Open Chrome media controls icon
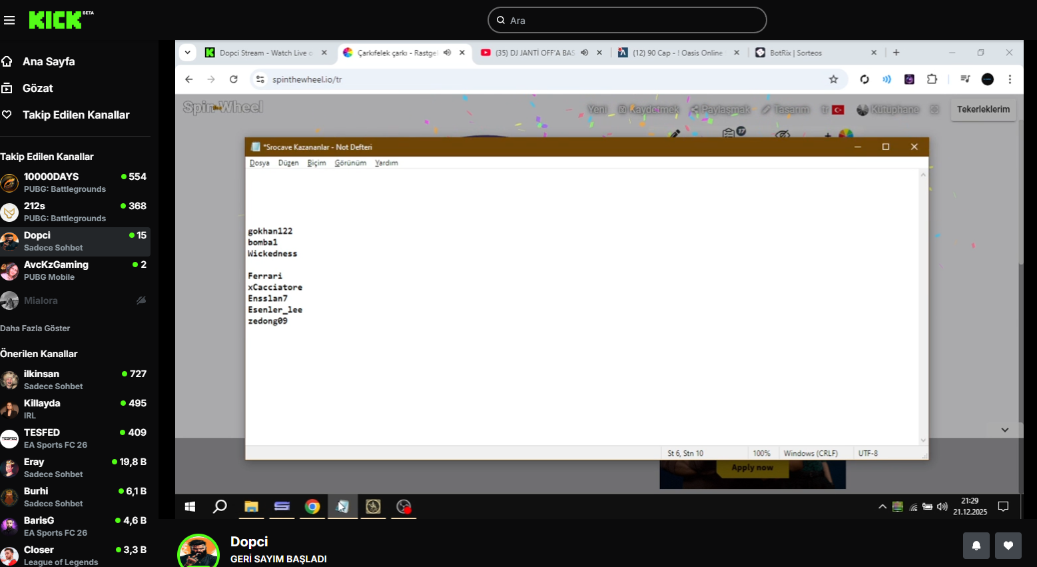1037x567 pixels. pos(965,79)
